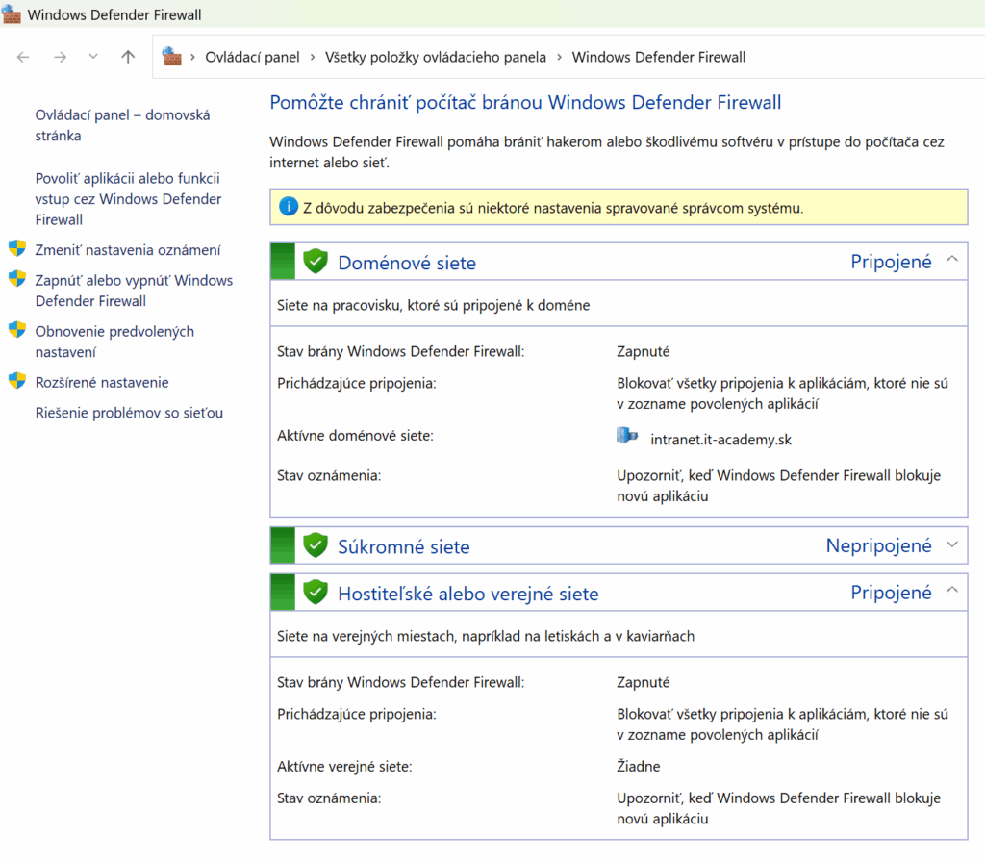Screen dimensions: 985x861
Task: Click the blue info icon in yellow banner
Action: point(289,206)
